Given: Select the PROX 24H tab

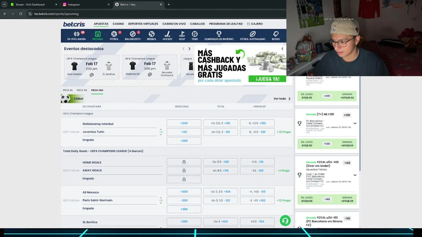Looking at the screenshot, I should [x=97, y=90].
